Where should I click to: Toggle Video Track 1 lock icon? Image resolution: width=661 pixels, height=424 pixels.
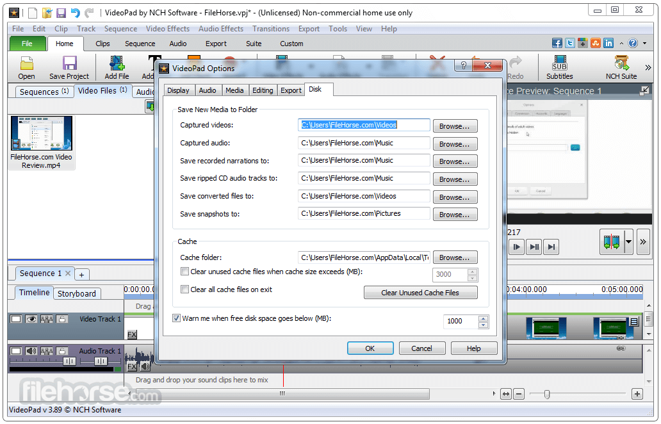click(x=62, y=319)
